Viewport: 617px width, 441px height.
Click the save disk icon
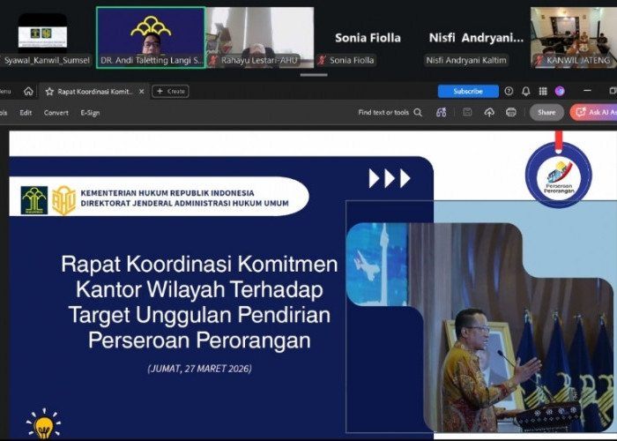pos(467,113)
